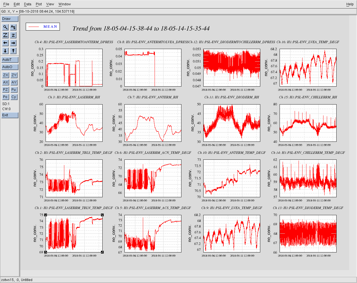Select the Ch 7 ANTERM_RH graph

click(153, 123)
